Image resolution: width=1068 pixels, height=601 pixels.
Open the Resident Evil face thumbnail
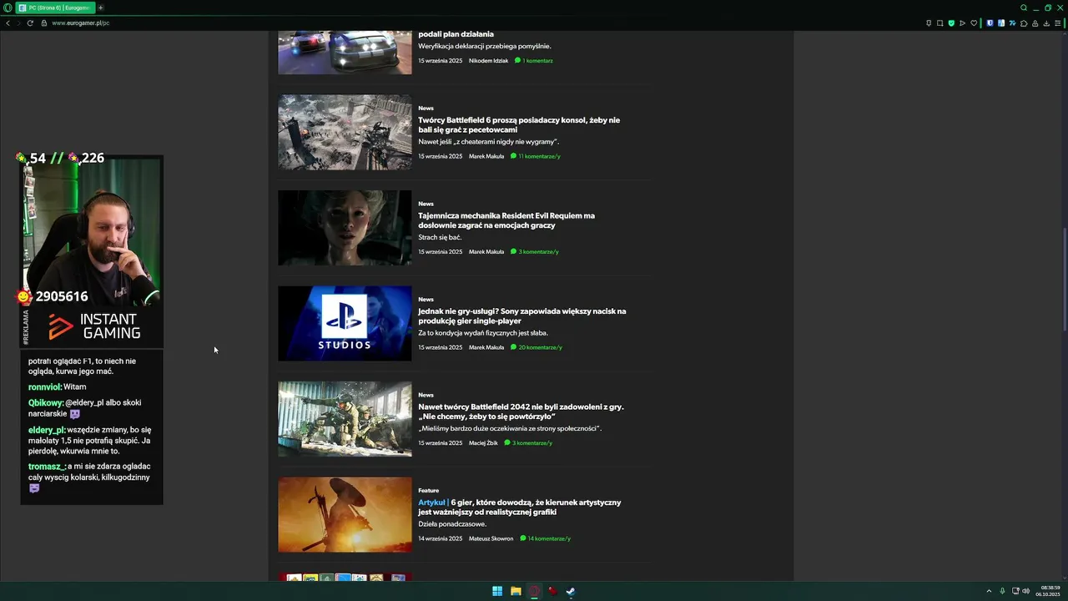pos(345,228)
